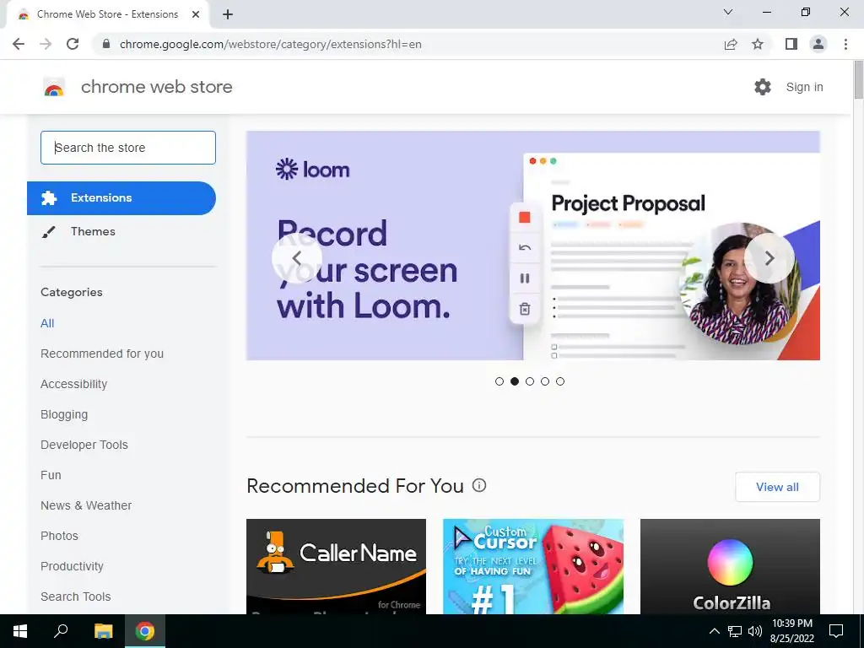Open File Explorer from the taskbar
864x648 pixels.
click(103, 631)
